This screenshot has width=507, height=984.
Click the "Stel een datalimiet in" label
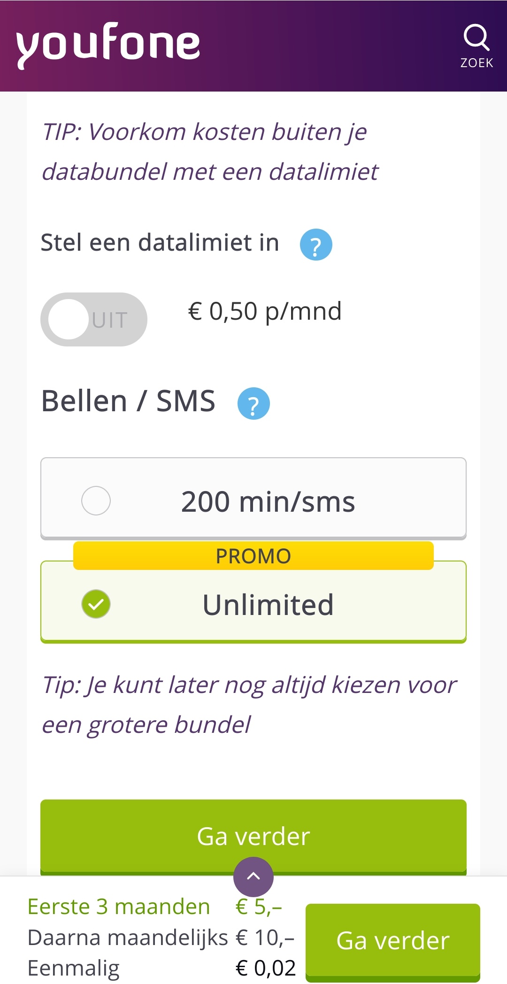pyautogui.click(x=160, y=243)
